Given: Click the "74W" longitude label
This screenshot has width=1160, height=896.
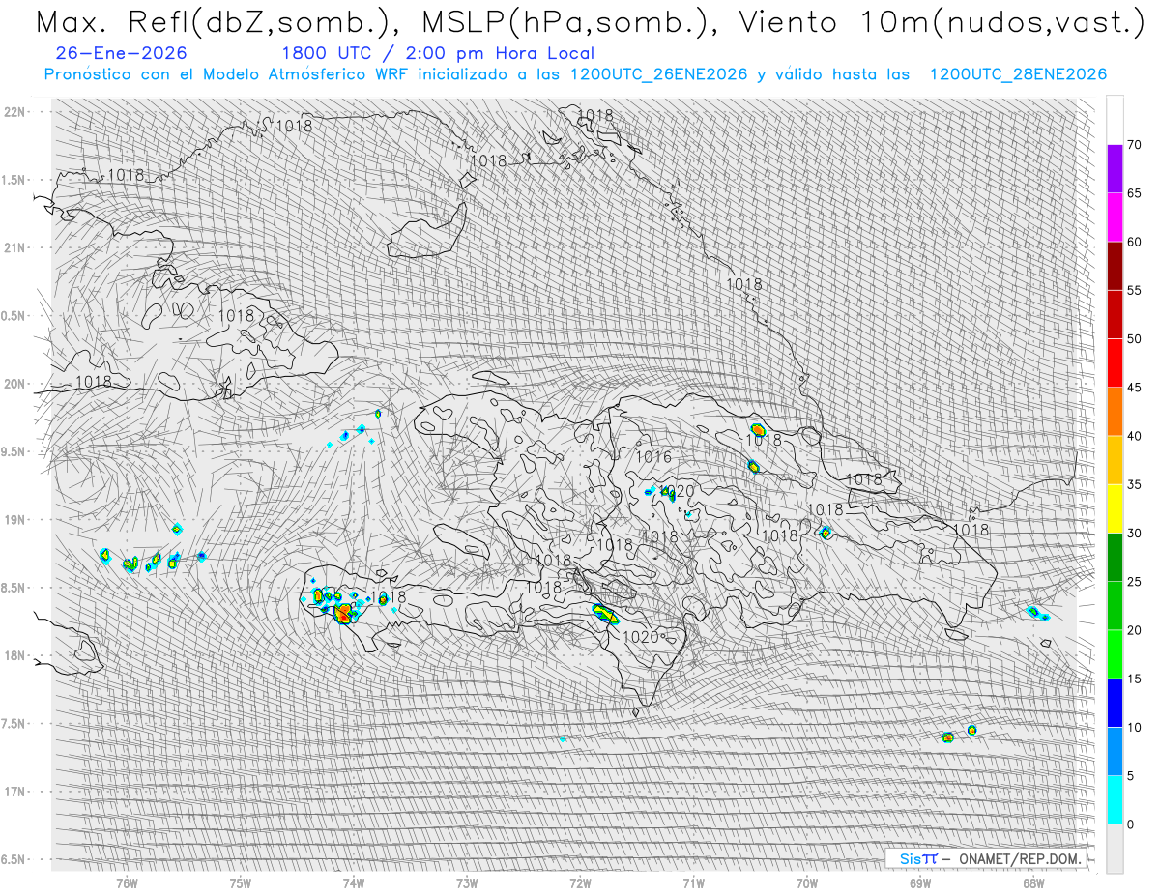Looking at the screenshot, I should [354, 882].
